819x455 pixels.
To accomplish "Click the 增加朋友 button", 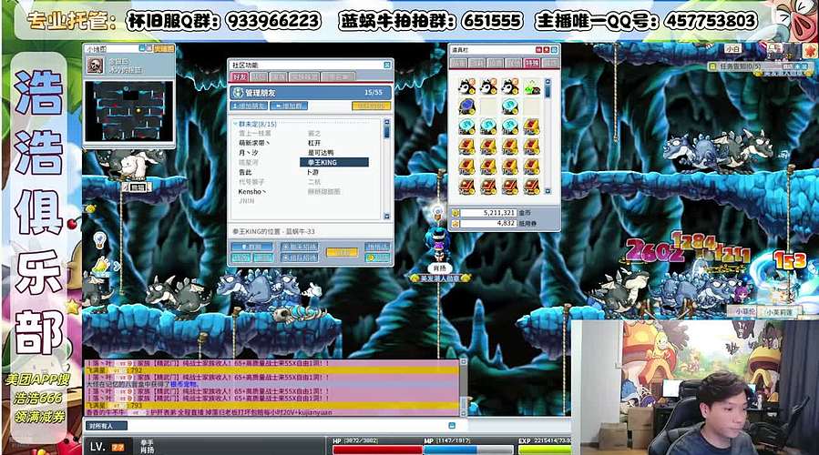I will pos(249,106).
